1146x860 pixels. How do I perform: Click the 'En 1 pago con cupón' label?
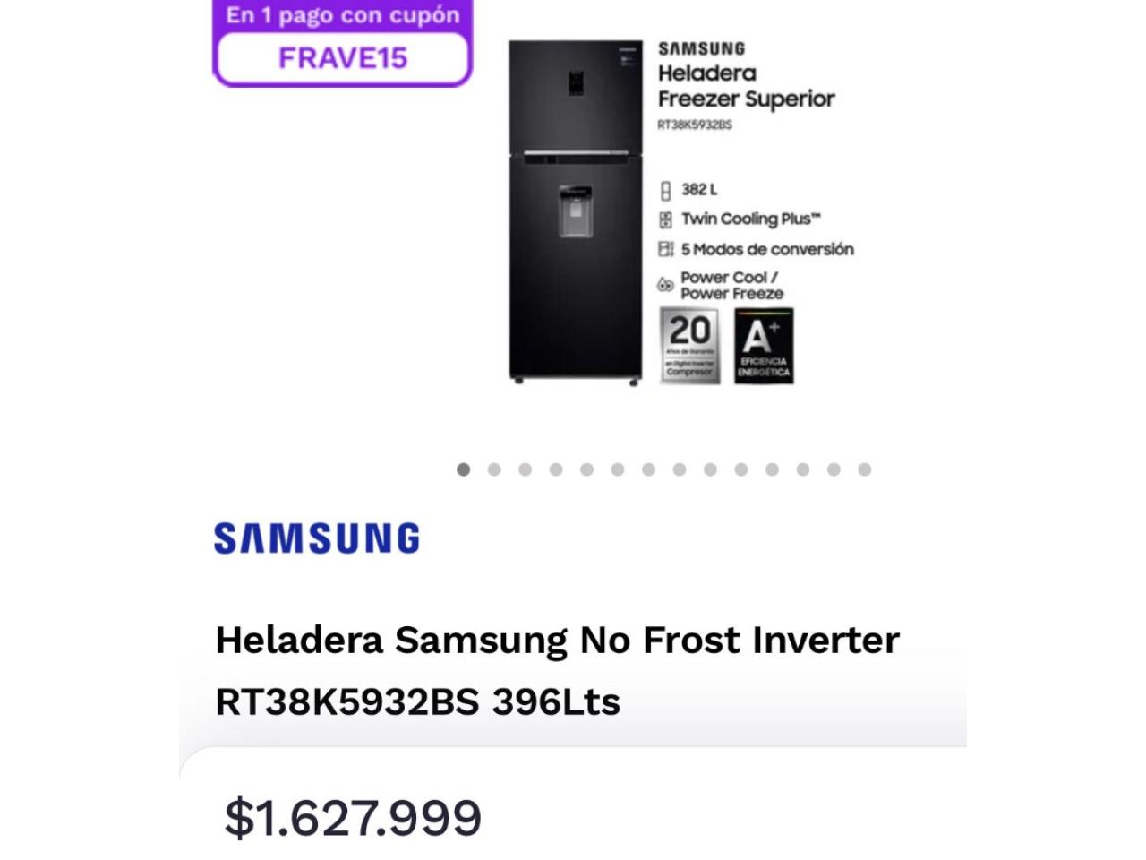click(343, 15)
